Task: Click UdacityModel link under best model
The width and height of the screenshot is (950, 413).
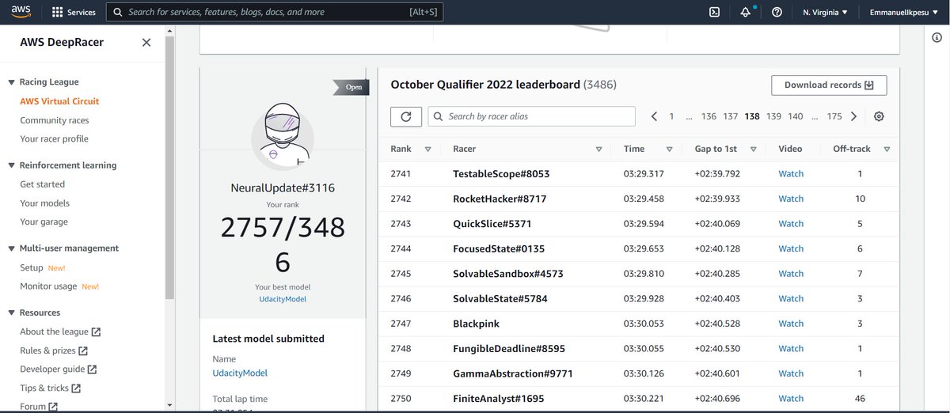Action: coord(283,299)
